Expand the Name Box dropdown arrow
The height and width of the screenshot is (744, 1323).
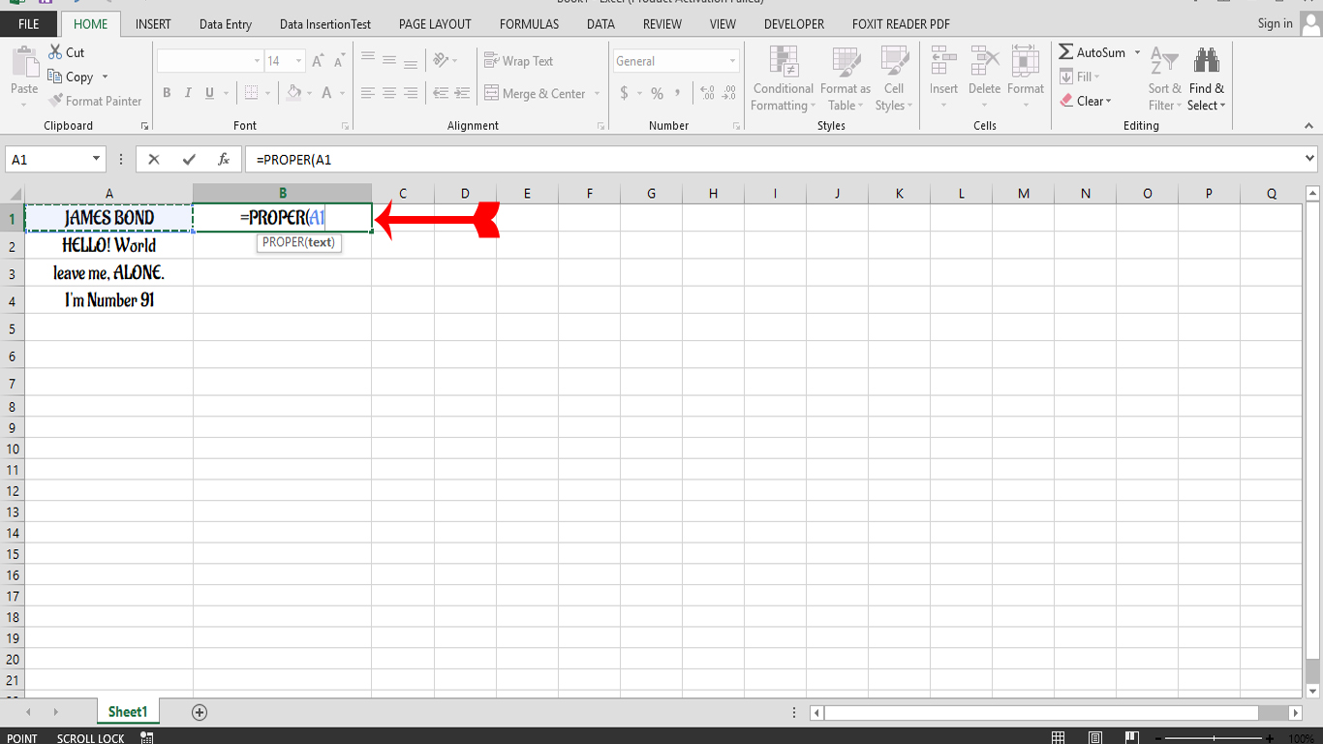point(97,159)
